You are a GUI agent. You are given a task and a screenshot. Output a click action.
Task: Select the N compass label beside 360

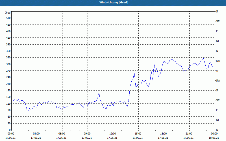click(x=217, y=51)
